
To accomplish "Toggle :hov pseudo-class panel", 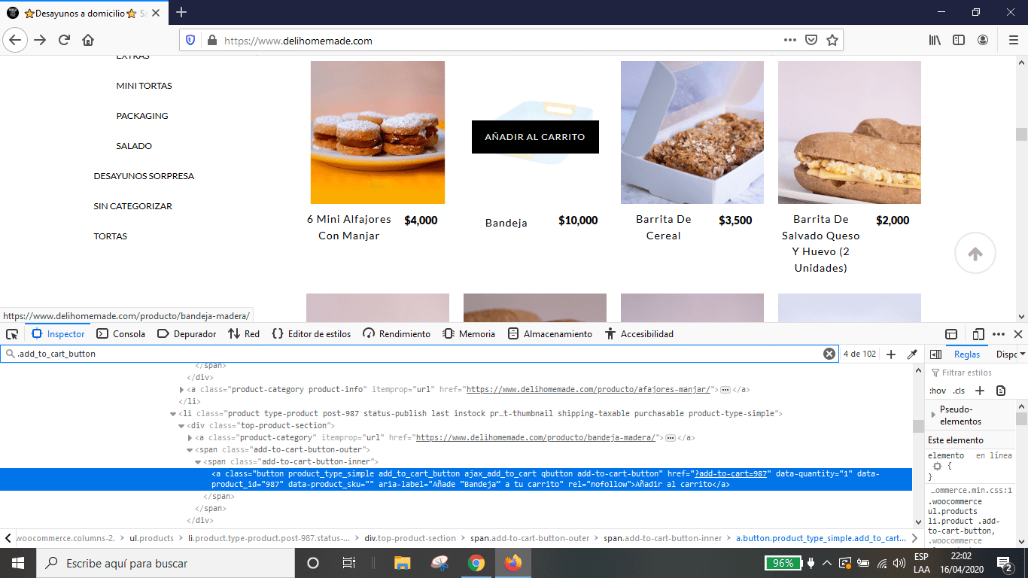I will click(937, 391).
